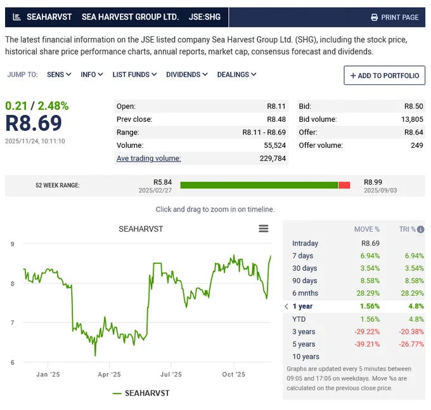Select the YTD period row
Image resolution: width=431 pixels, height=410 pixels.
[x=354, y=319]
